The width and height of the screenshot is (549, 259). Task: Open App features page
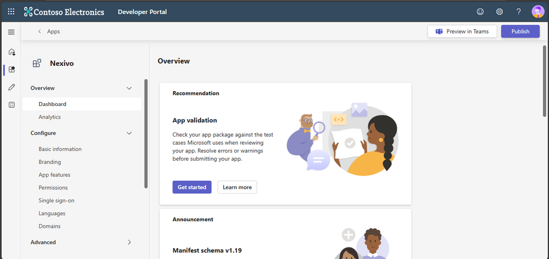point(54,175)
